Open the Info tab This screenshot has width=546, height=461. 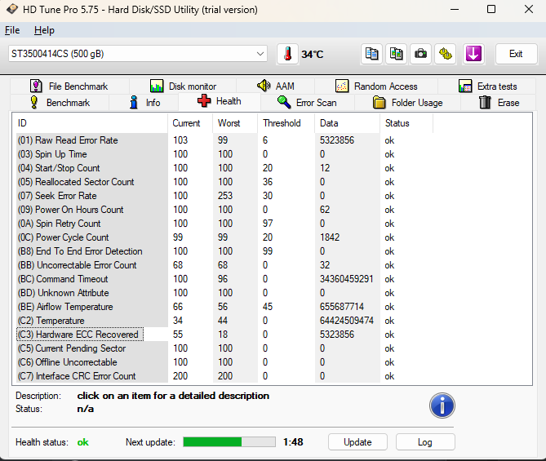pos(144,103)
